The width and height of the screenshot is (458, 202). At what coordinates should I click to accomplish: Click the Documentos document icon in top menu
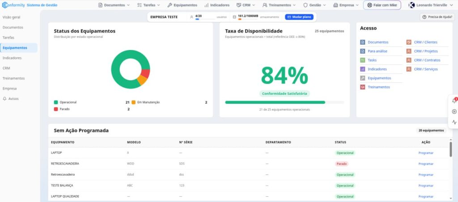pos(101,5)
